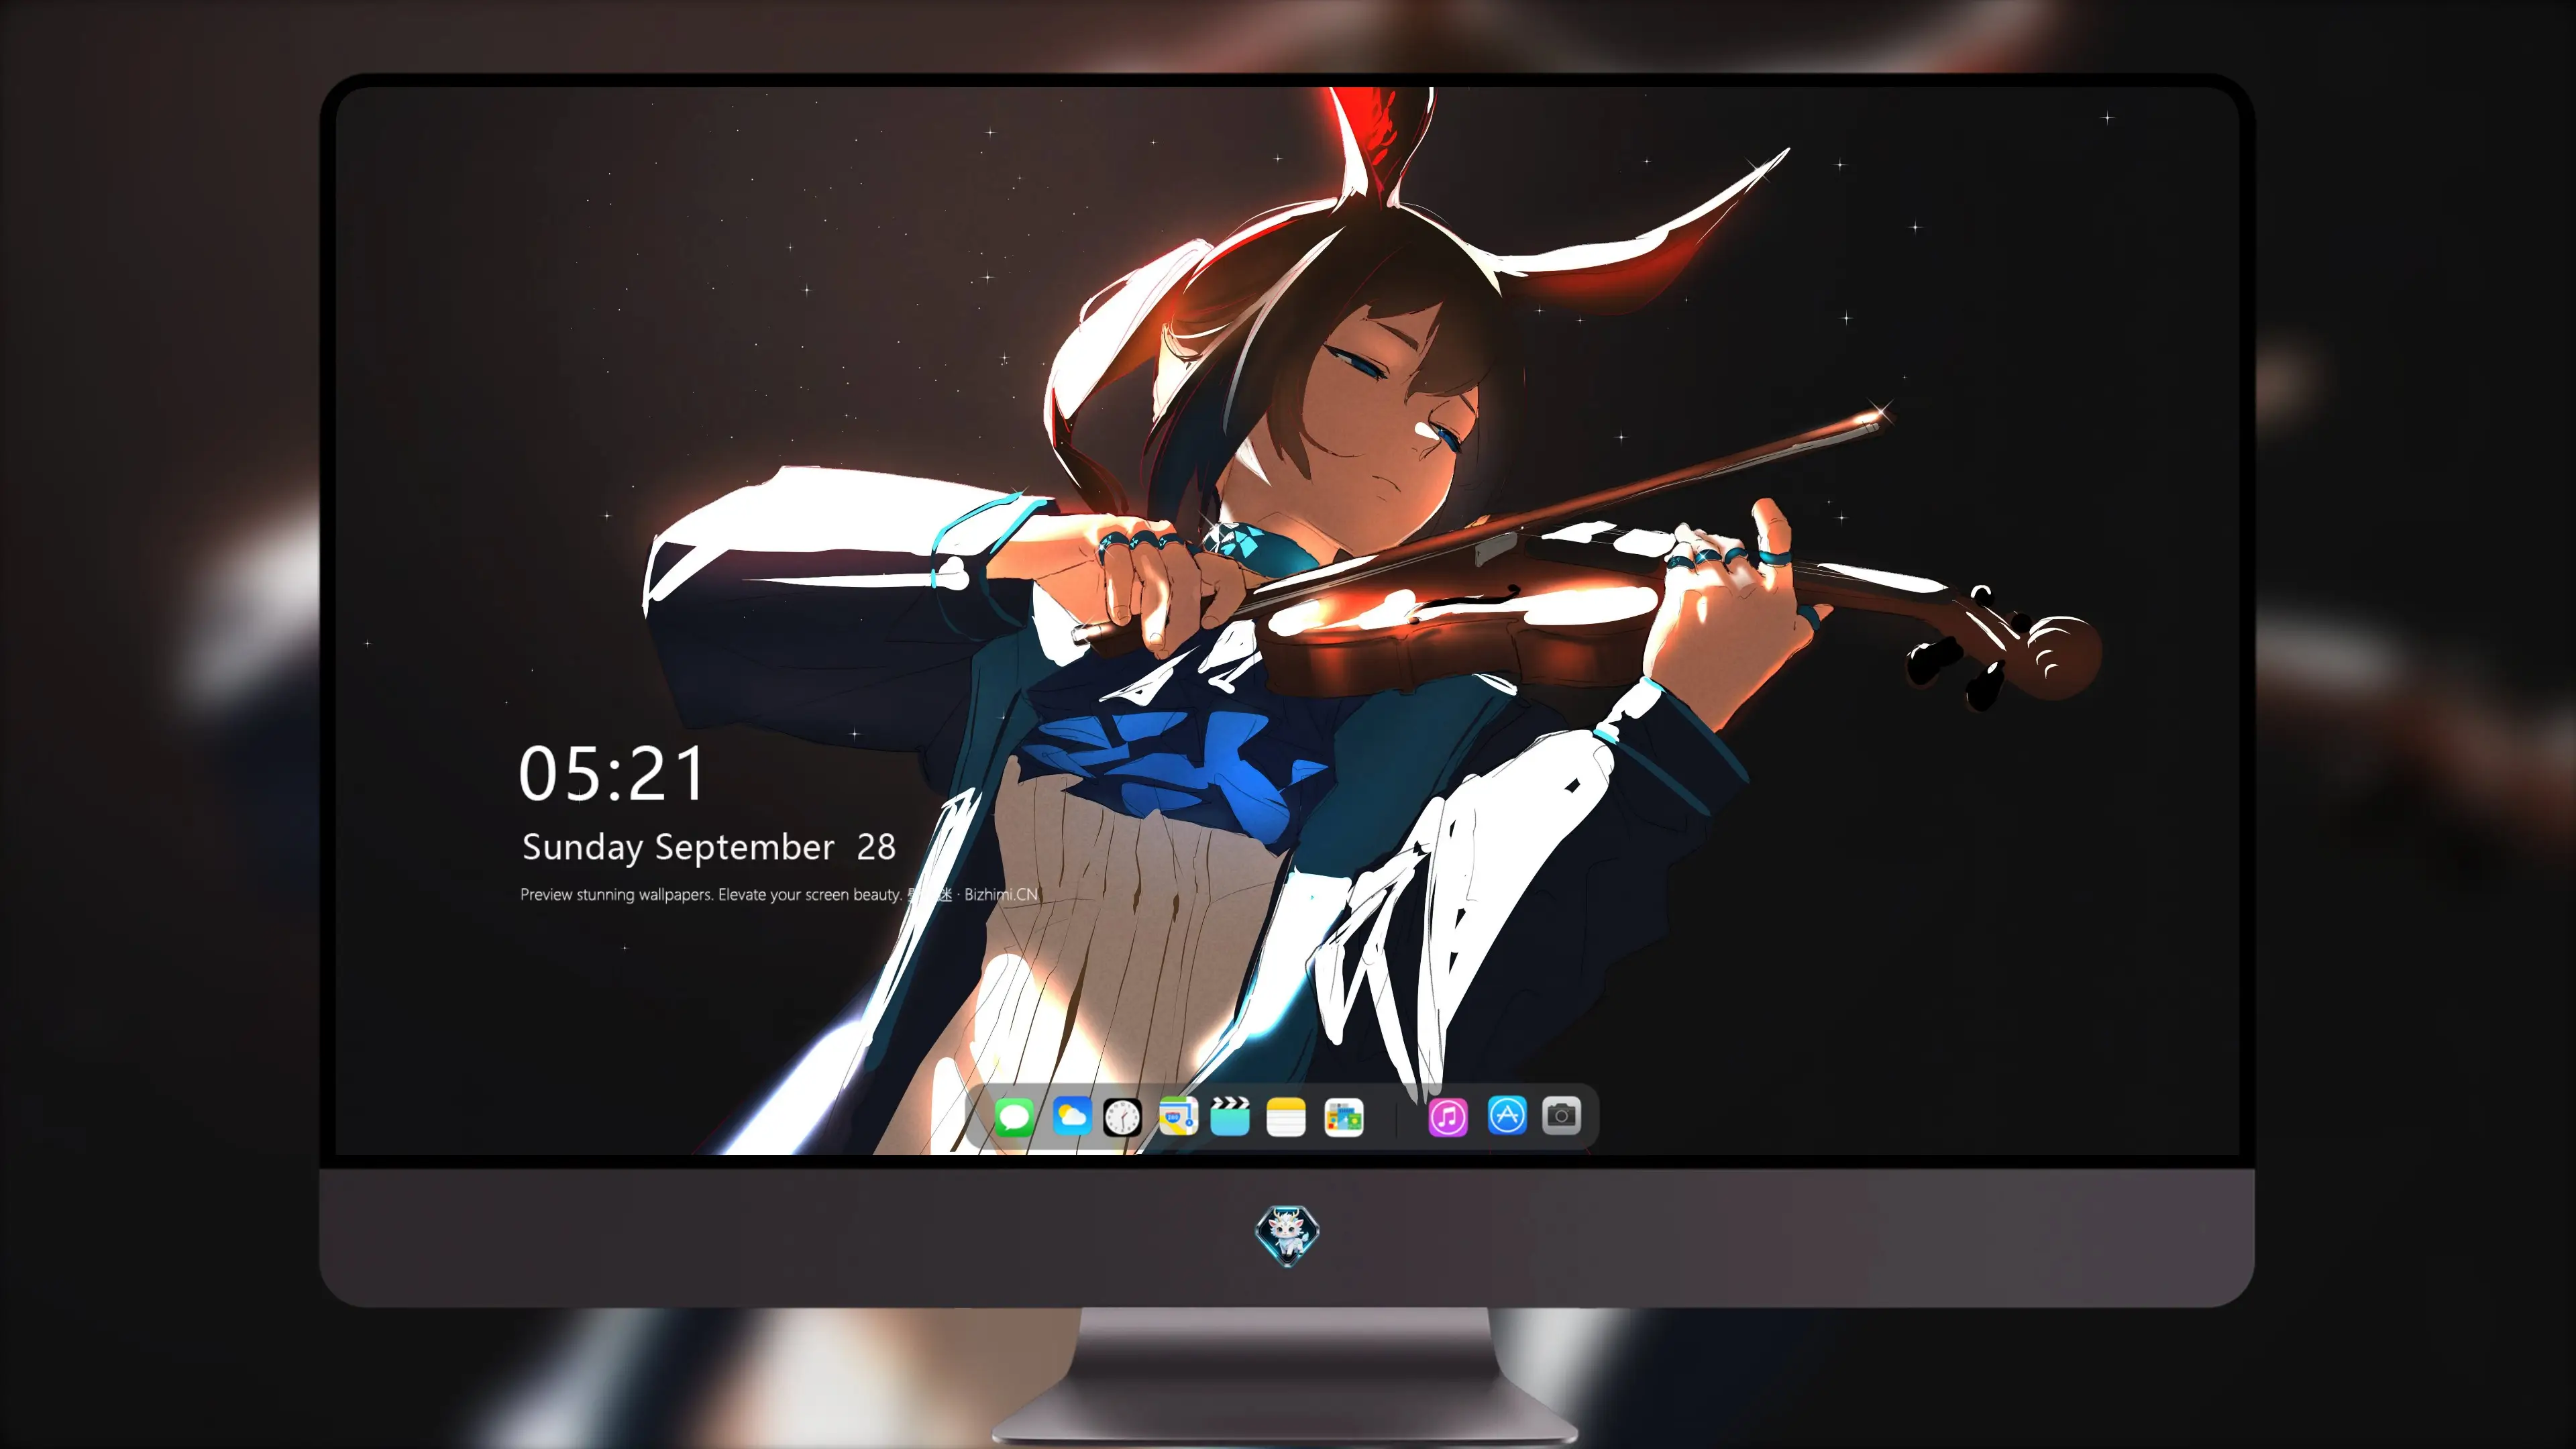Image resolution: width=2576 pixels, height=1449 pixels.
Task: Launch the Maps app from the dock
Action: pyautogui.click(x=1178, y=1116)
